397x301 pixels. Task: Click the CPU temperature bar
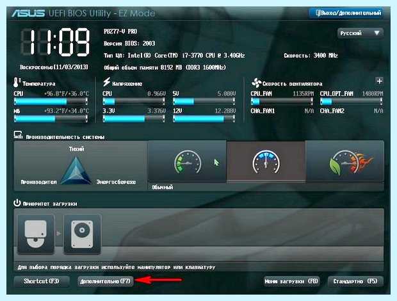[51, 102]
